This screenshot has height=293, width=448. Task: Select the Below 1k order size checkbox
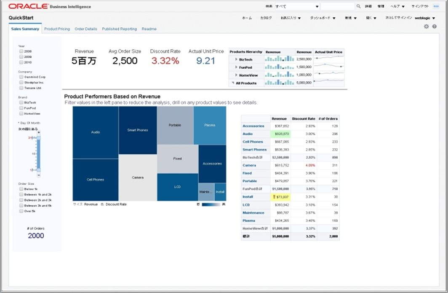click(x=21, y=189)
